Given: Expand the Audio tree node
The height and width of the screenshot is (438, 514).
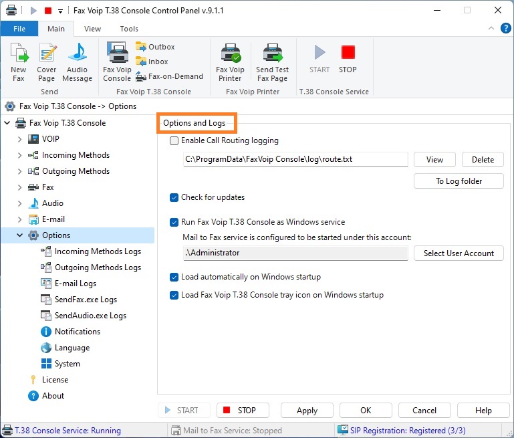Looking at the screenshot, I should point(19,203).
